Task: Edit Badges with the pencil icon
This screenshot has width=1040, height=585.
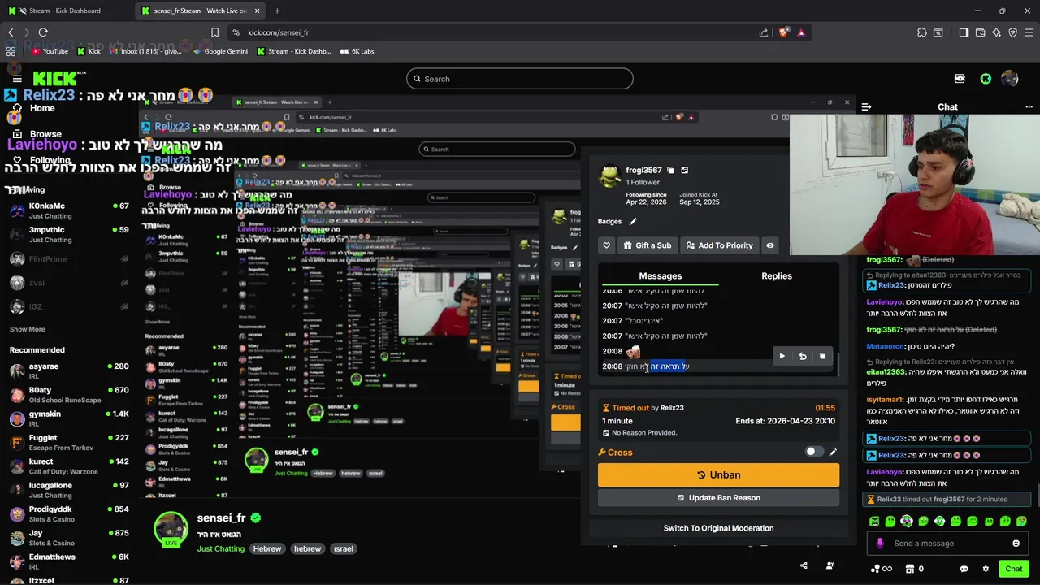Action: point(633,221)
